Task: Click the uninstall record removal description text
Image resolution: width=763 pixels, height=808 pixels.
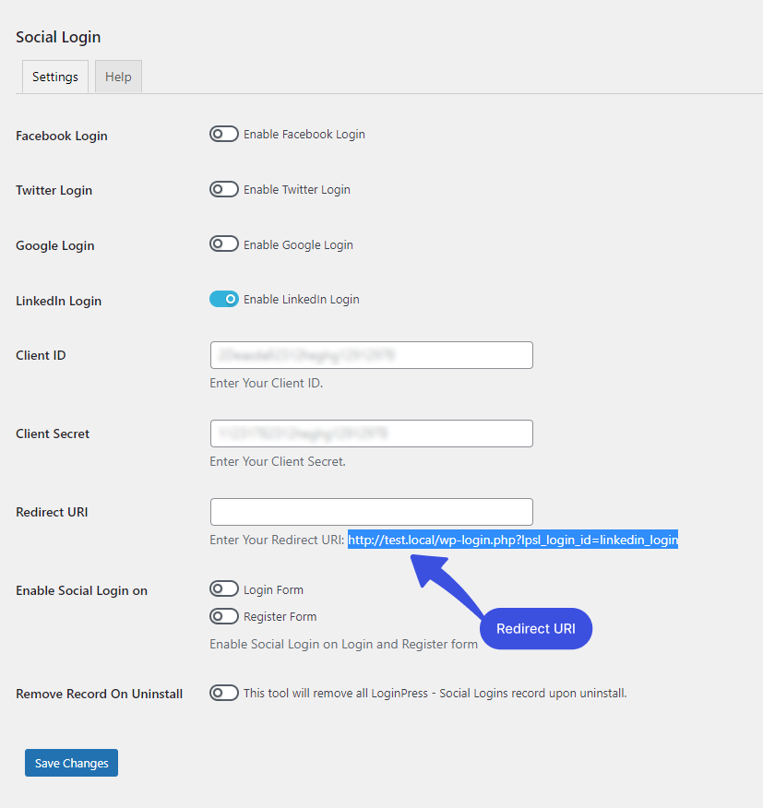Action: pos(435,693)
